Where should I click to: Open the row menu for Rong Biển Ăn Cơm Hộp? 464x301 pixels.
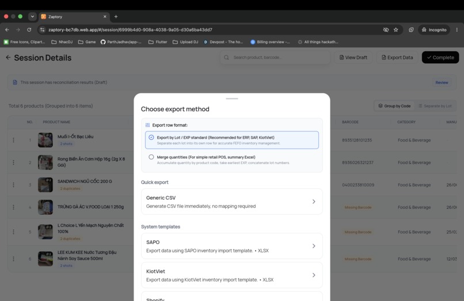13,162
